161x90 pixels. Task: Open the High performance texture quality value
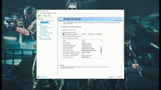coord(86,57)
